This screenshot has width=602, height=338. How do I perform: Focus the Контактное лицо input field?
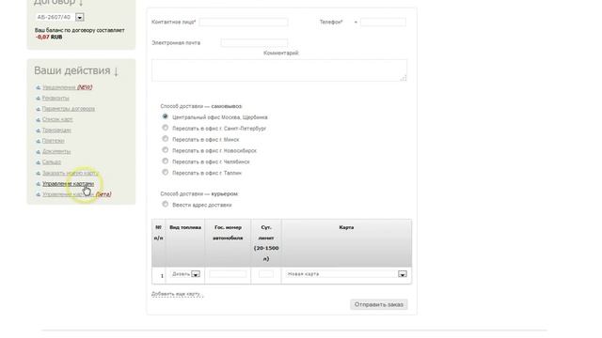click(x=244, y=23)
